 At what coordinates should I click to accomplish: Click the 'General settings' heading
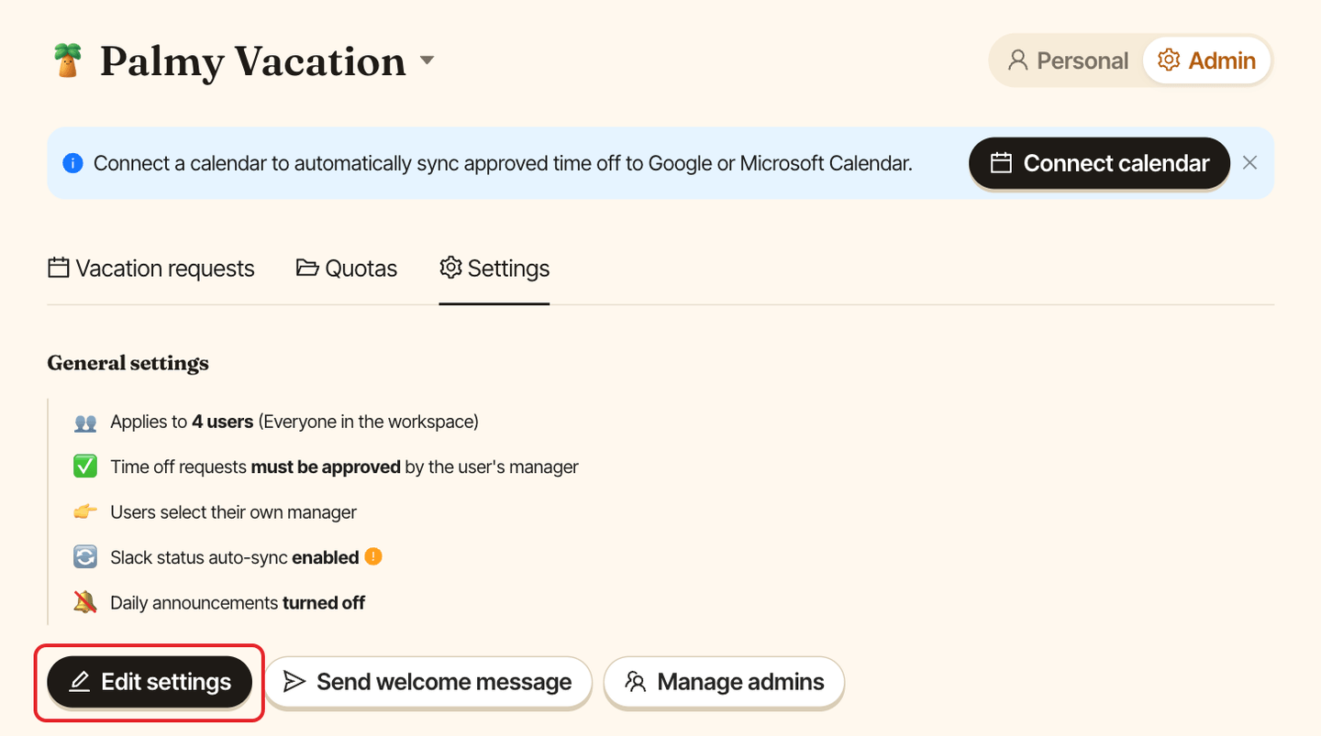pos(128,363)
